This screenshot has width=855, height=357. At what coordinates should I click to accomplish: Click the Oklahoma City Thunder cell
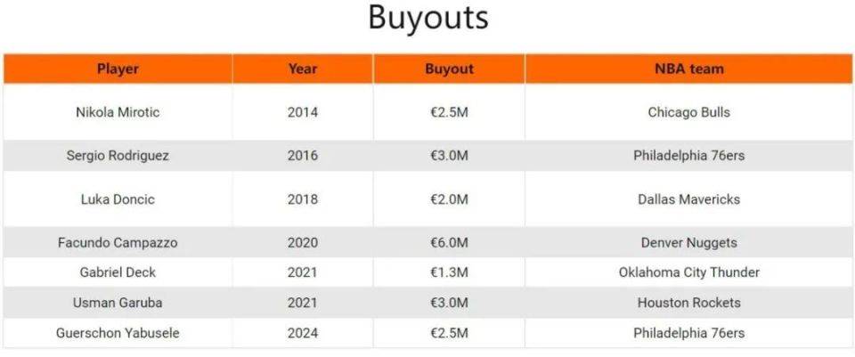[x=688, y=272]
